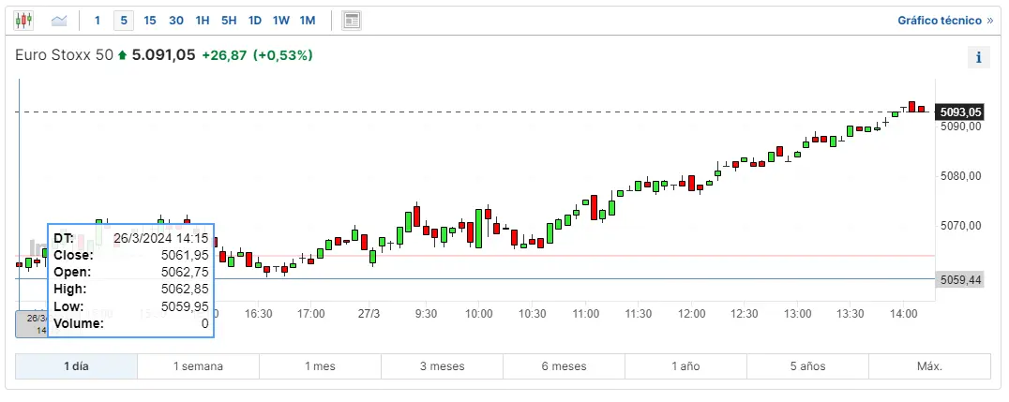Image resolution: width=1009 pixels, height=402 pixels.
Task: Open the news table icon in toolbar
Action: (352, 21)
